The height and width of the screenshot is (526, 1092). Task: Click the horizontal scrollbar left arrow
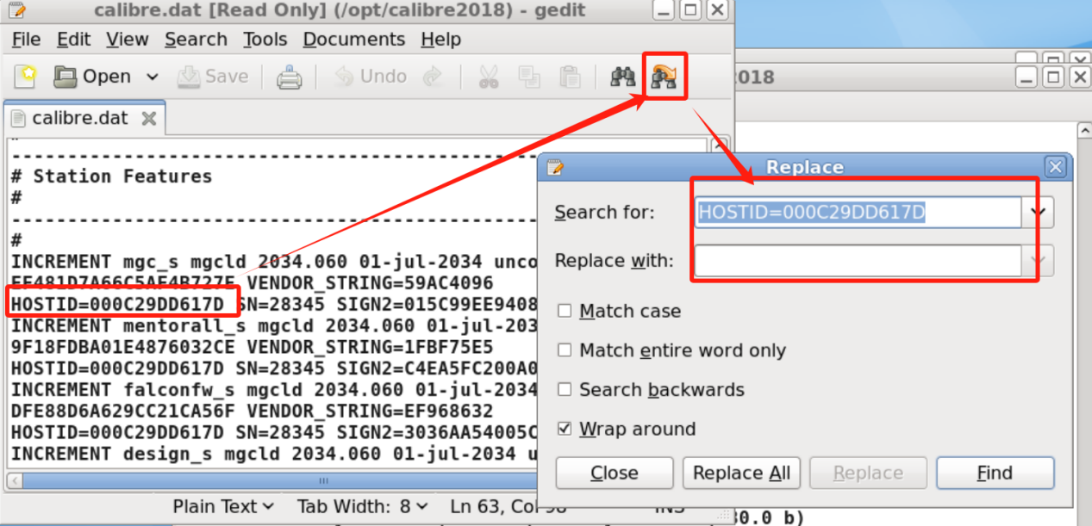coord(13,480)
